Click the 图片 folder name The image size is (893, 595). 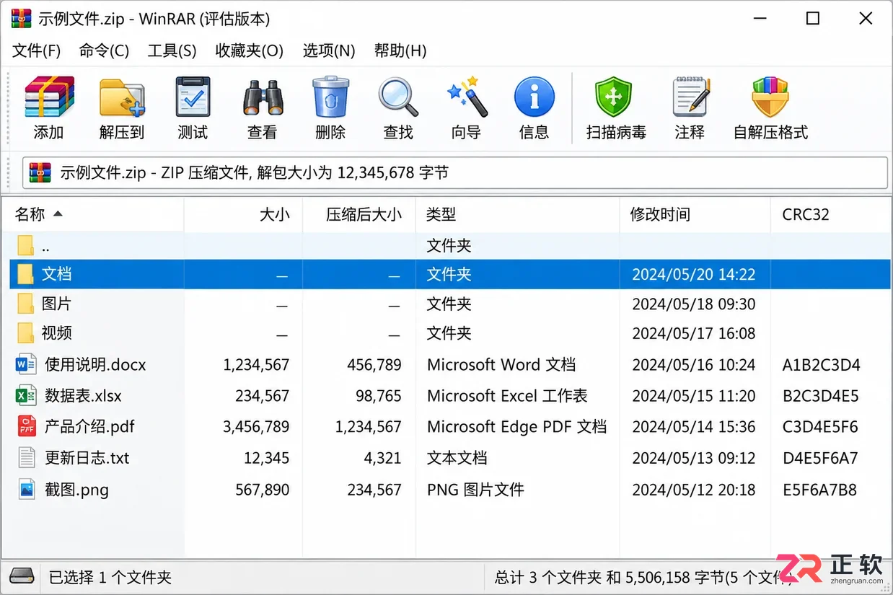57,304
